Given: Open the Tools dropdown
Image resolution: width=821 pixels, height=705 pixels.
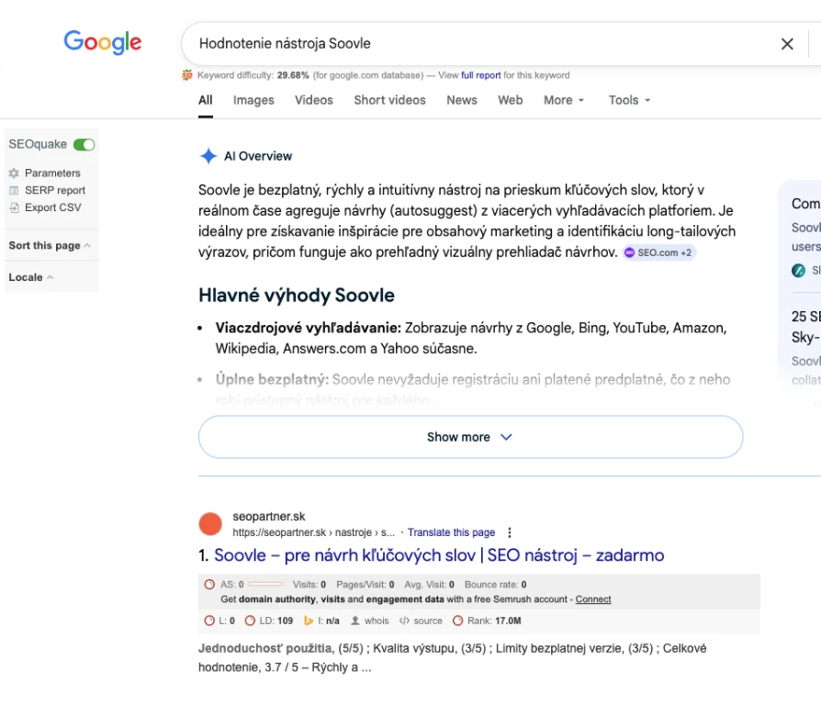Looking at the screenshot, I should coord(629,100).
